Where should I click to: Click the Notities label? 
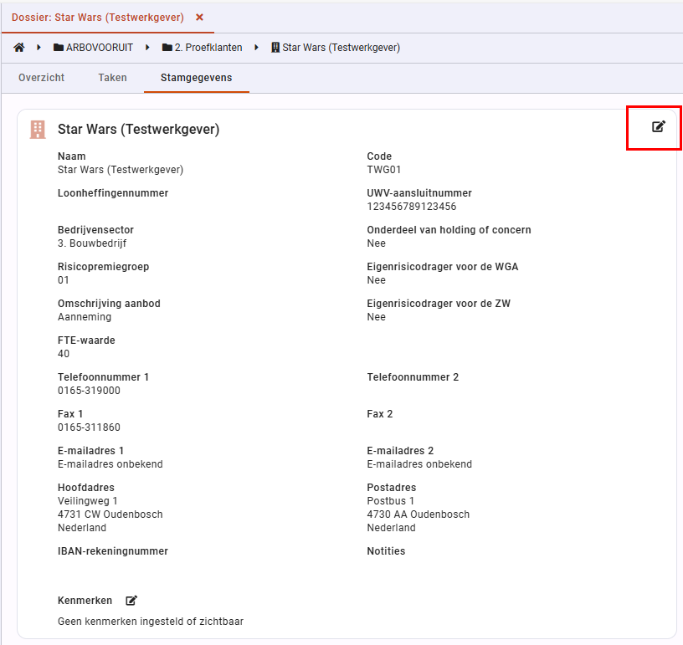point(386,551)
